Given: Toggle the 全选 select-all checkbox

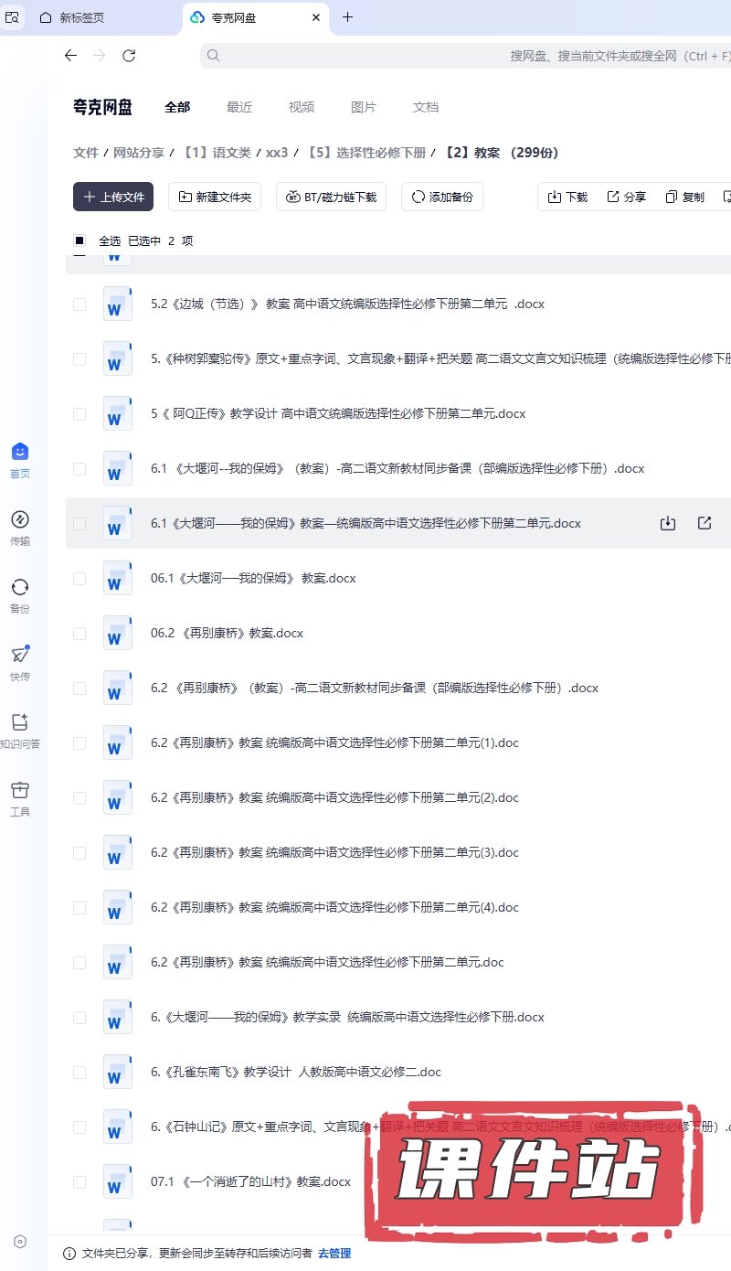Looking at the screenshot, I should (79, 240).
